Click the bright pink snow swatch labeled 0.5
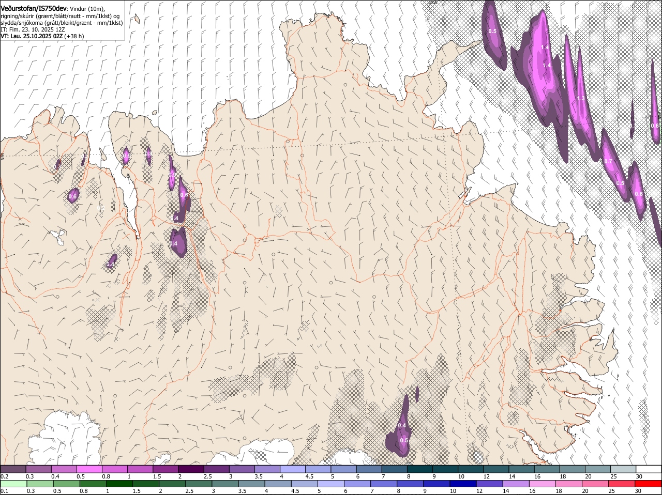 [x=89, y=469]
